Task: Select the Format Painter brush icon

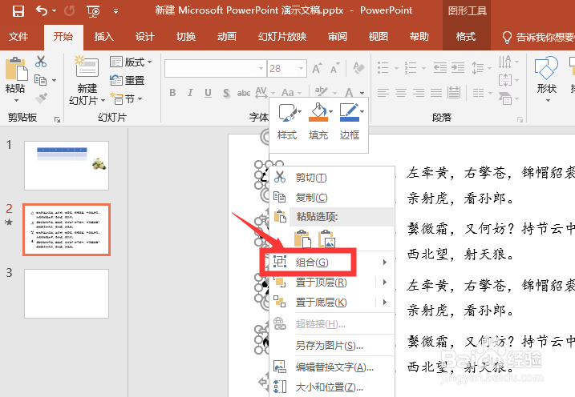Action: (41, 98)
